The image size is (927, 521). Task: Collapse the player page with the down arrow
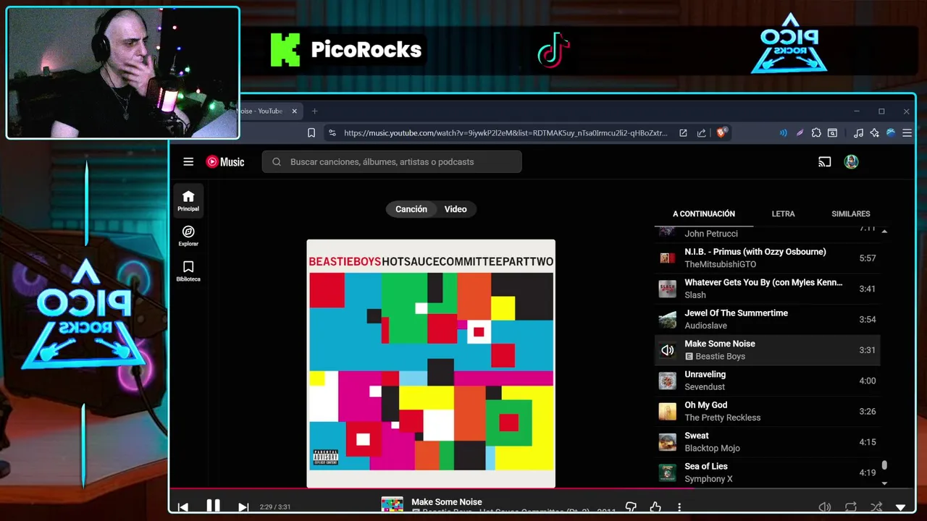coord(901,507)
